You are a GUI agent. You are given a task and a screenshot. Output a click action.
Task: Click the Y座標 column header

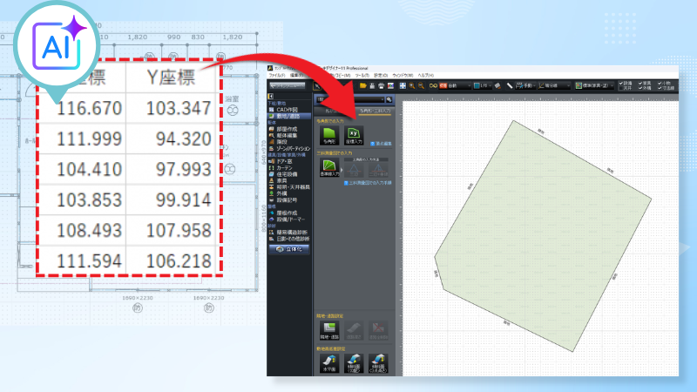171,78
